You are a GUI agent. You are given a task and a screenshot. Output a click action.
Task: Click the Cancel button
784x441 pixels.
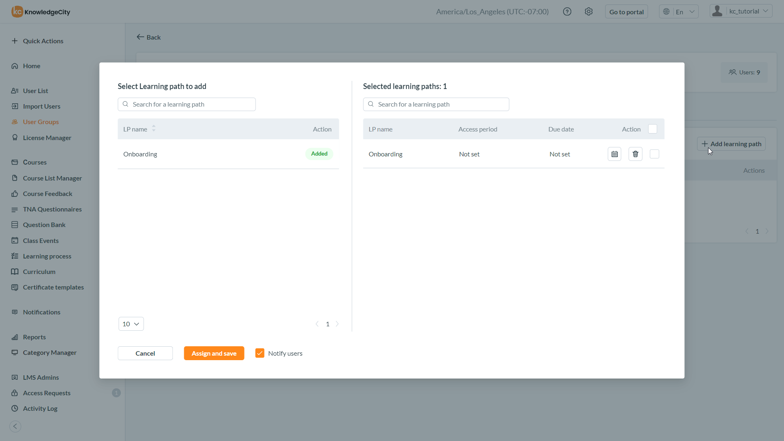[x=145, y=353]
